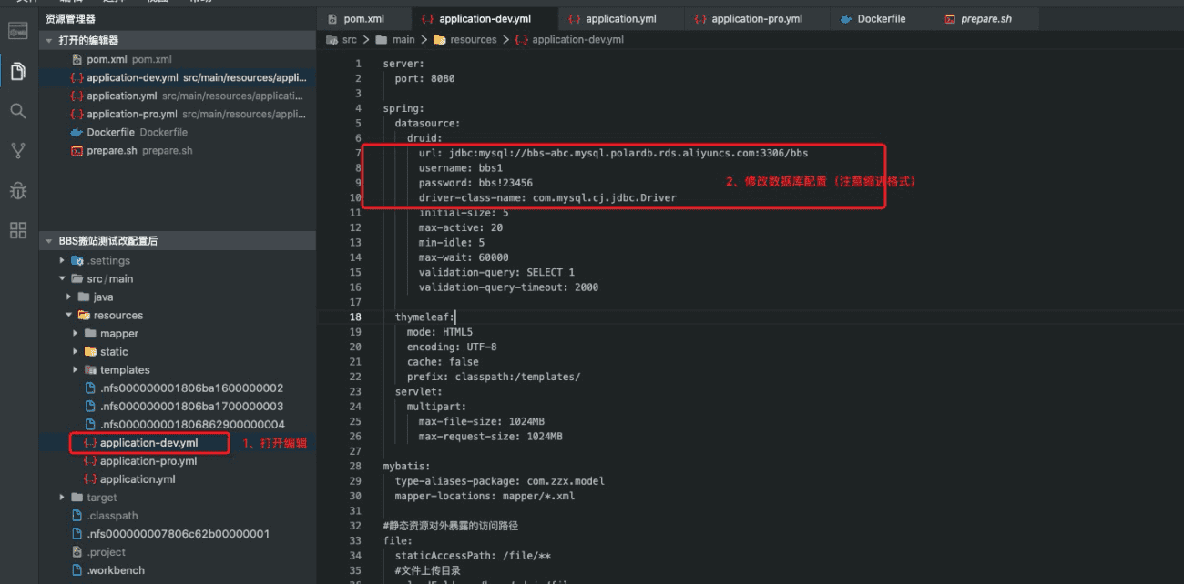Click the 'src' breadcrumb segment
This screenshot has height=584, width=1184.
pos(349,40)
